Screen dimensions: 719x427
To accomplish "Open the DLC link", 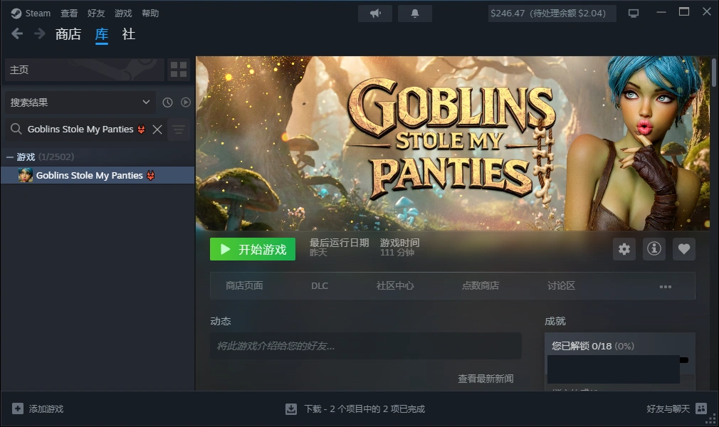I will click(320, 286).
